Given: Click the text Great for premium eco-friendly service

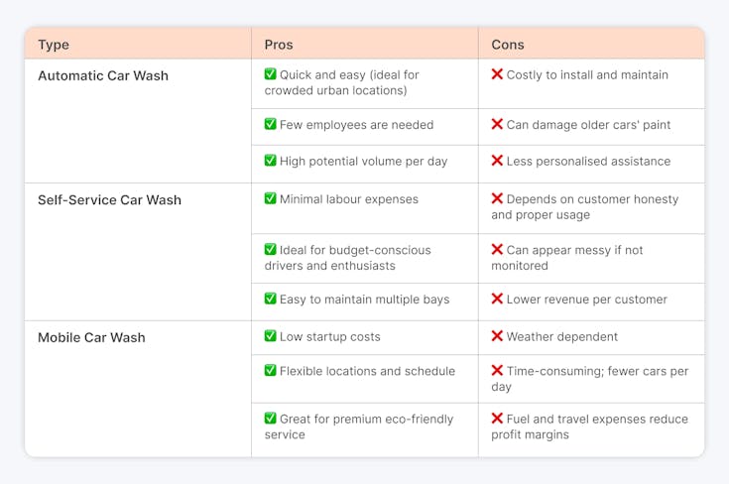Looking at the screenshot, I should point(359,426).
